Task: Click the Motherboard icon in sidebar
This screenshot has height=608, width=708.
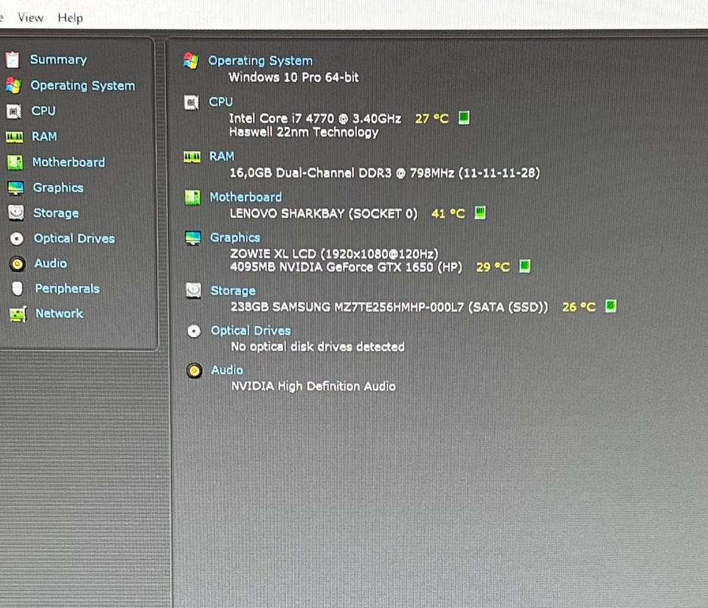Action: (x=15, y=162)
